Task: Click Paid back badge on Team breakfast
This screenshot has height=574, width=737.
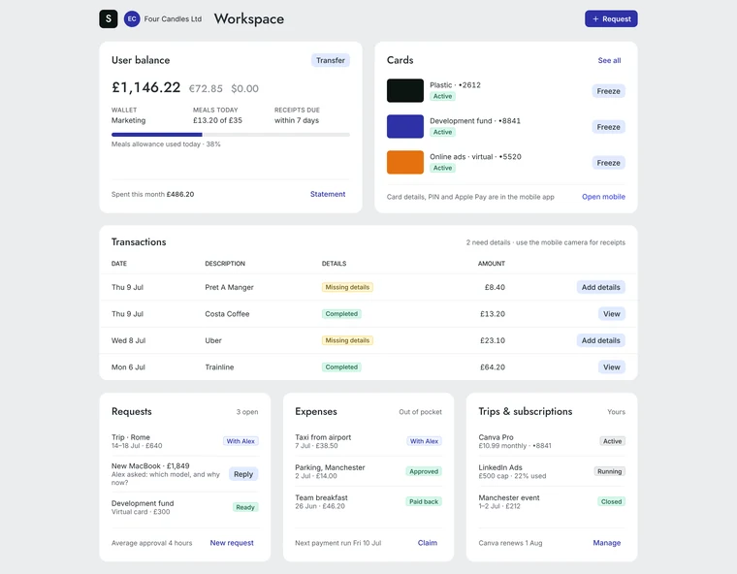Action: point(424,501)
